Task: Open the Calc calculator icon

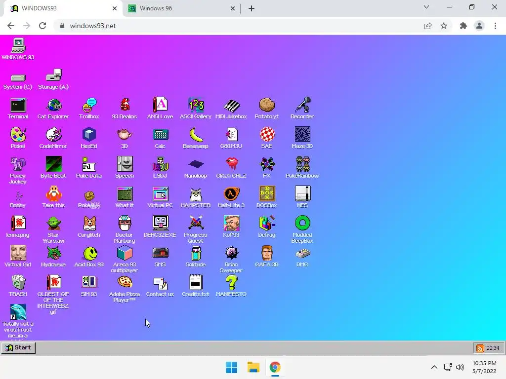Action: [160, 138]
